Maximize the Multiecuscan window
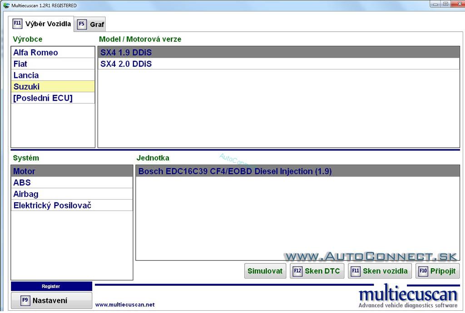 [x=445, y=4]
